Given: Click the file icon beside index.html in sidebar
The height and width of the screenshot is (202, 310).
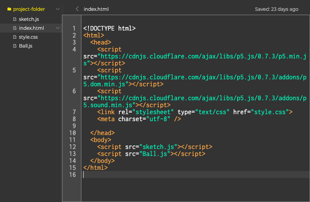Looking at the screenshot, I should 15,28.
